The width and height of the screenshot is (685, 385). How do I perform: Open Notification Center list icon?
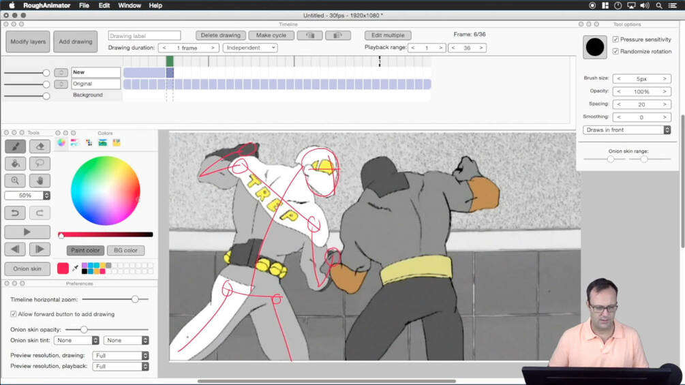point(672,5)
